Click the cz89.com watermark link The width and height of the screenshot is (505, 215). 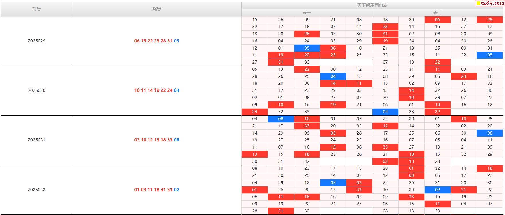point(490,3)
